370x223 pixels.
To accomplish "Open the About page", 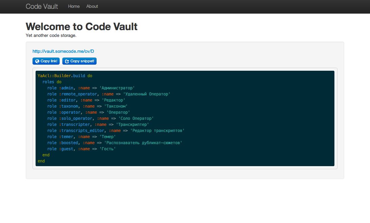I will (92, 6).
